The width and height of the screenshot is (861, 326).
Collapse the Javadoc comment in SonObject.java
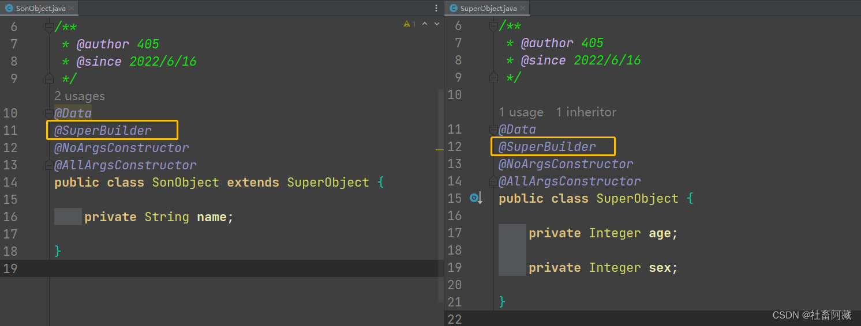49,26
